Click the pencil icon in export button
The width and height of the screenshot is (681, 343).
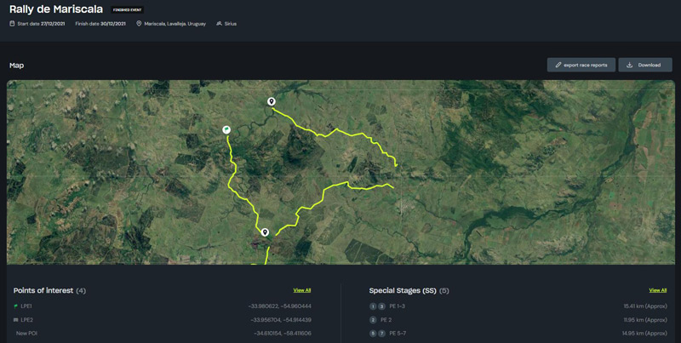[558, 66]
